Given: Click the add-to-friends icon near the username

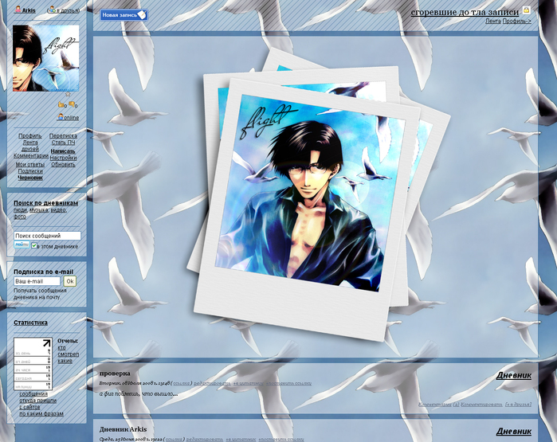Looking at the screenshot, I should click(52, 10).
